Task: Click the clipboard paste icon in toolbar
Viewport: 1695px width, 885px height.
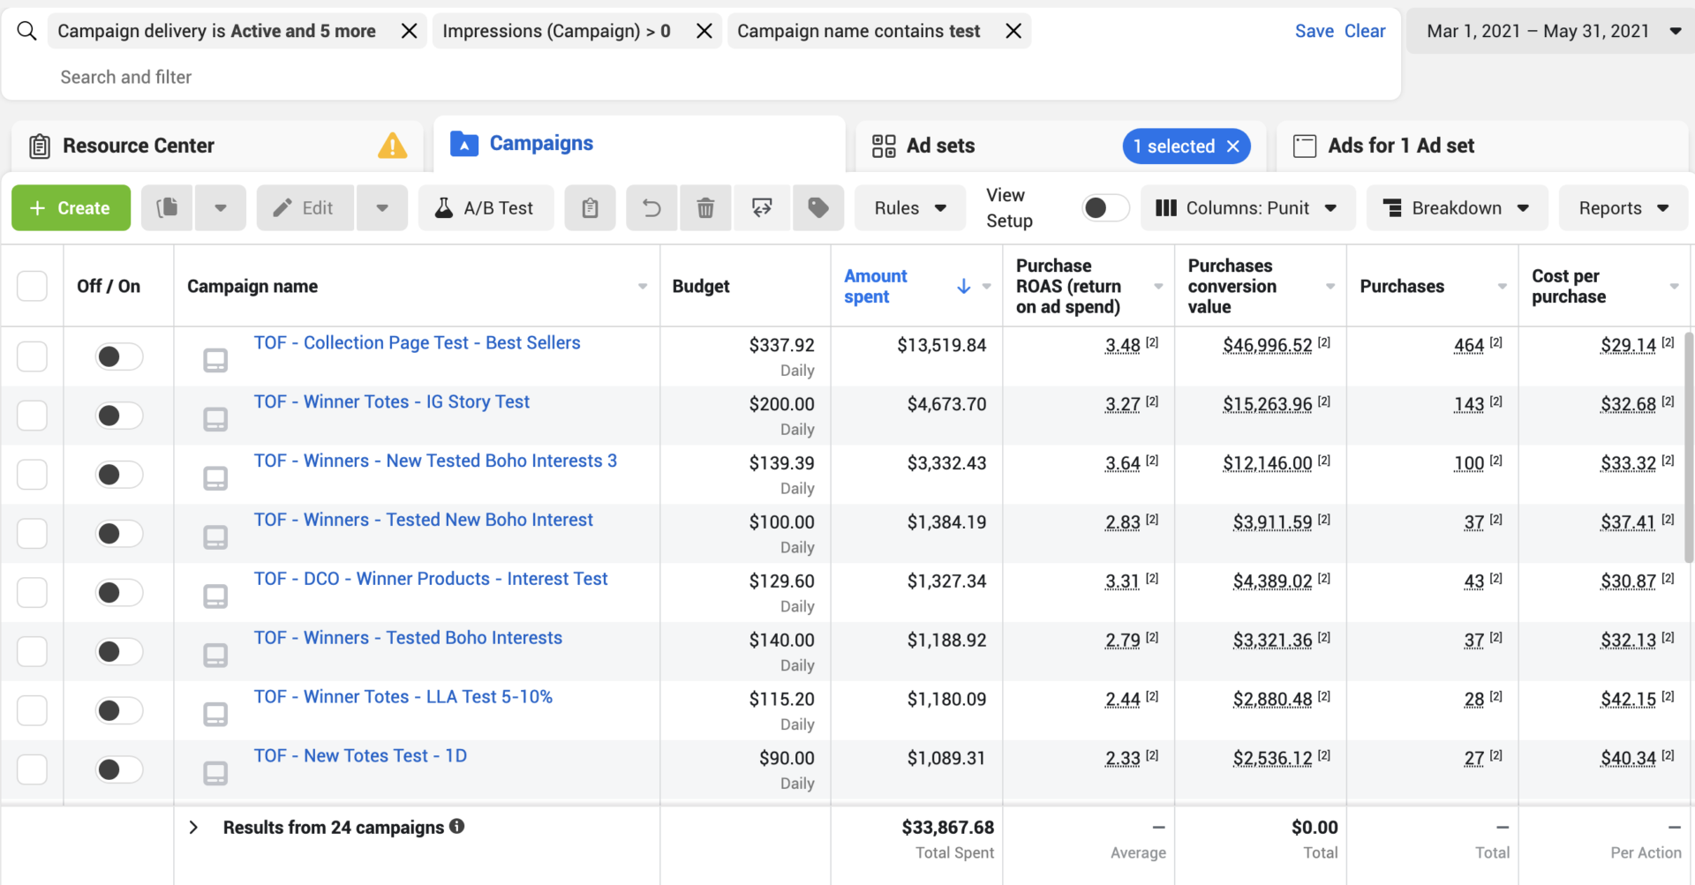Action: 590,208
